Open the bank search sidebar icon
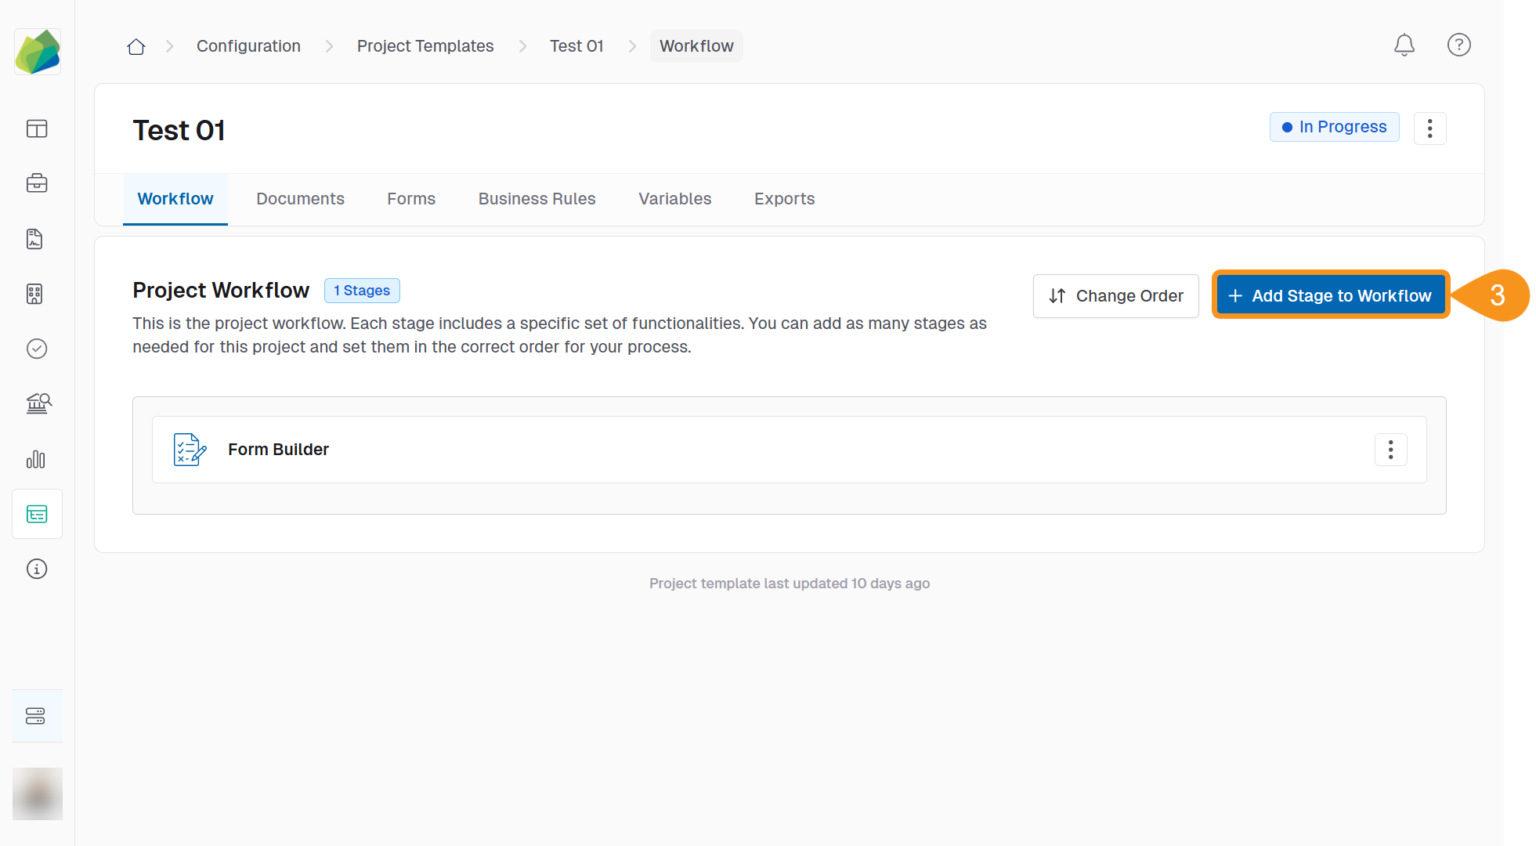The image size is (1536, 846). (38, 403)
